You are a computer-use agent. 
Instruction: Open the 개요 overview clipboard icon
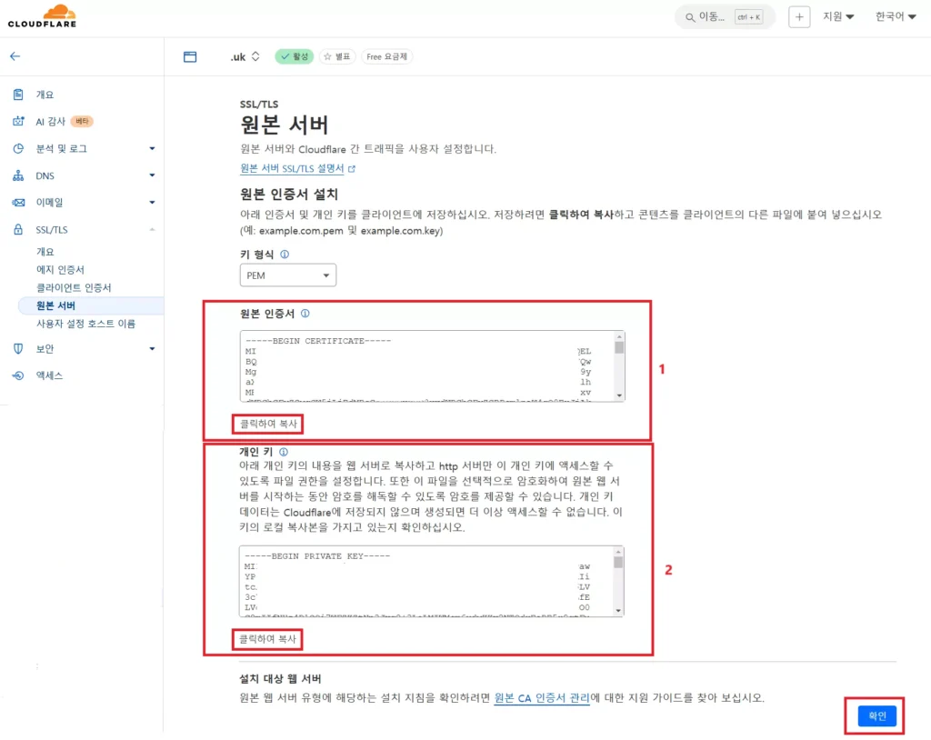(18, 95)
